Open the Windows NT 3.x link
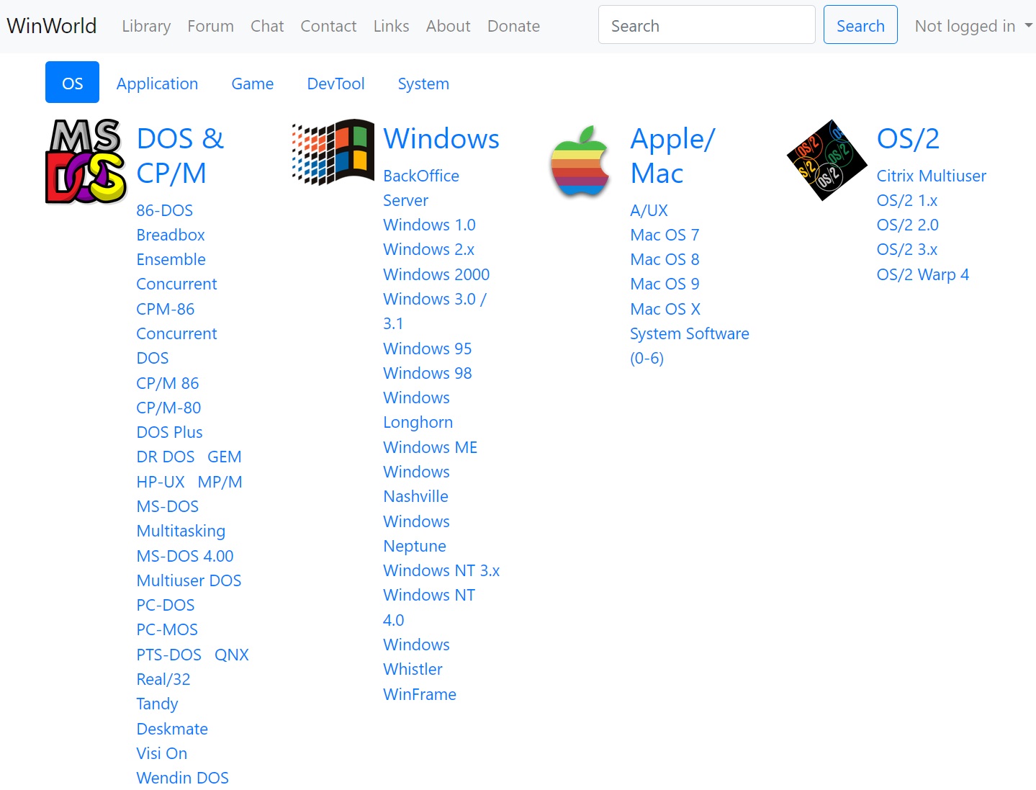Viewport: 1036px width, 790px height. coord(441,570)
